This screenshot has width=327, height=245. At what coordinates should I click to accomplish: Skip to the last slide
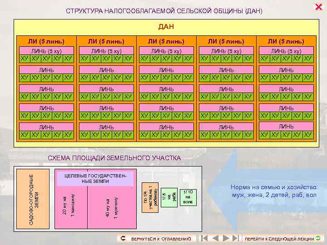235,238
